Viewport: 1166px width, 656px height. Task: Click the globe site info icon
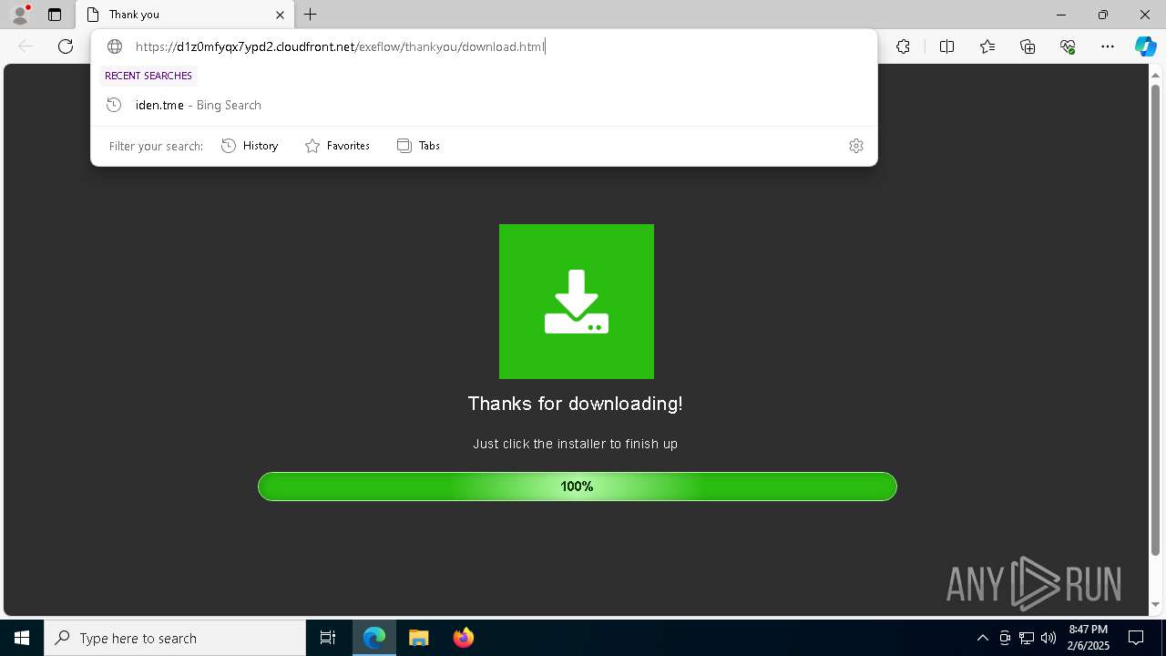tap(115, 46)
